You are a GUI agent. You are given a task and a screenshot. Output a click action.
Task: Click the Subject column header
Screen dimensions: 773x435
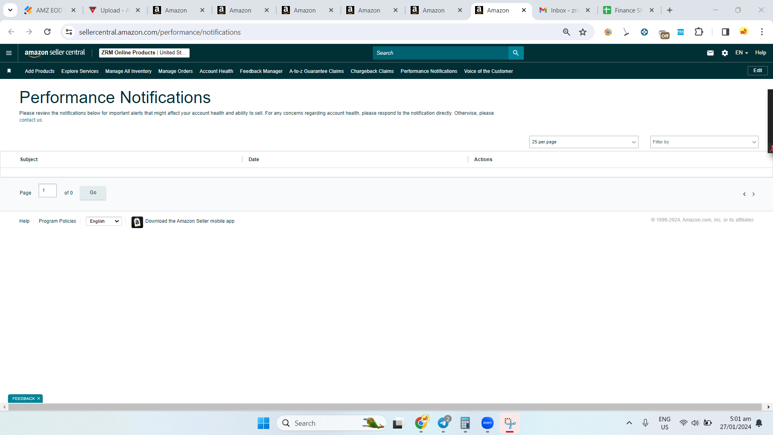(x=29, y=159)
